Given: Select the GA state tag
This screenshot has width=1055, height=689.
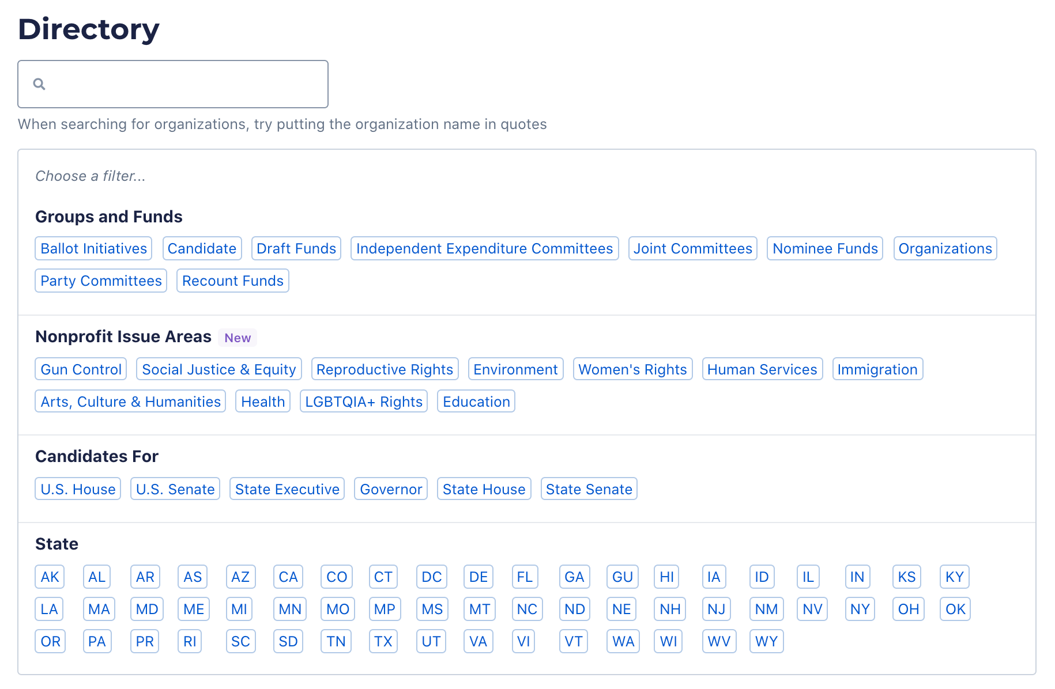Looking at the screenshot, I should click(574, 577).
